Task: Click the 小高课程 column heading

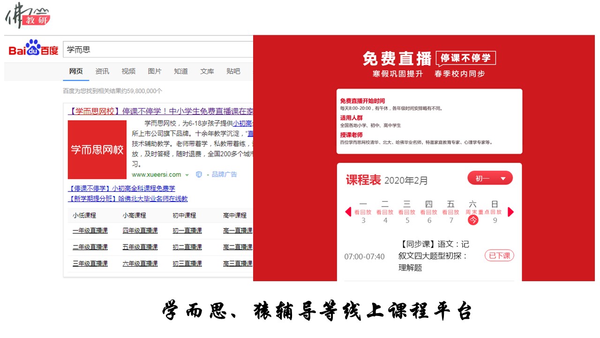Action: [x=135, y=215]
